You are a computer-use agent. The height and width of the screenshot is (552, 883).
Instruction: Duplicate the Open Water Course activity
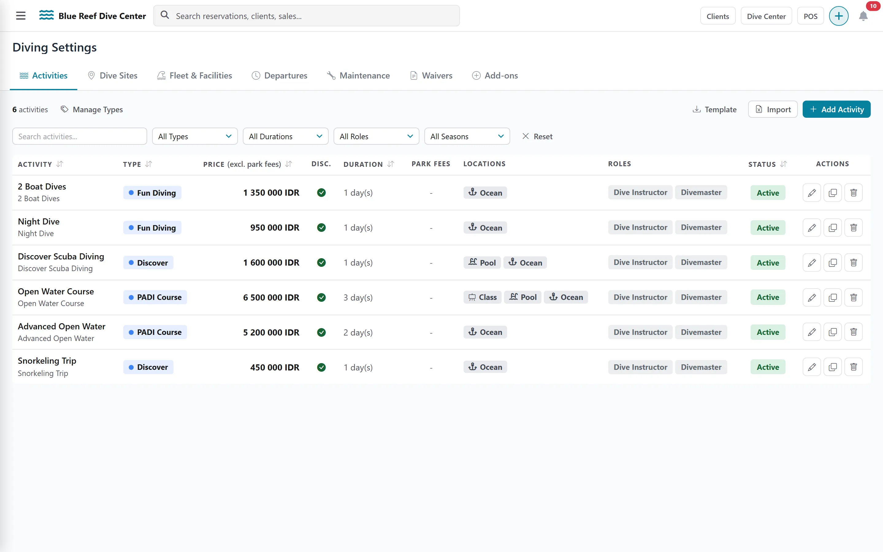833,297
